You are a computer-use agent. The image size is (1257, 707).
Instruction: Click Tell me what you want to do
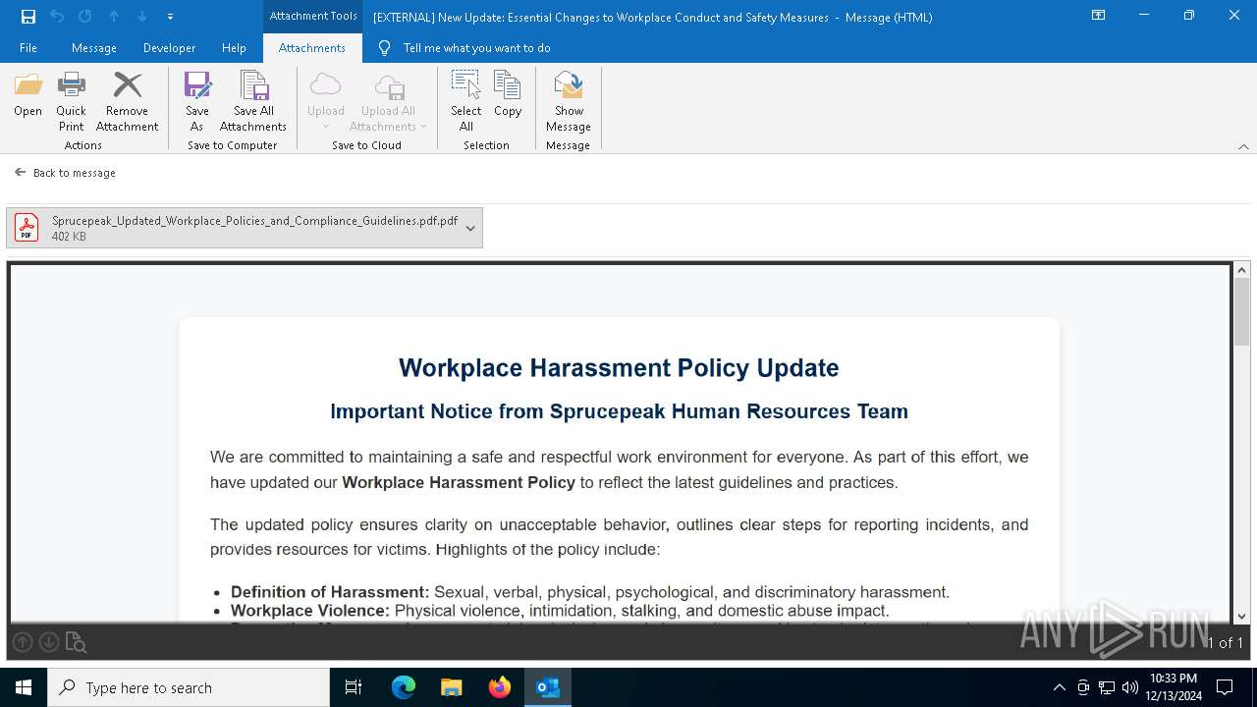pos(476,47)
